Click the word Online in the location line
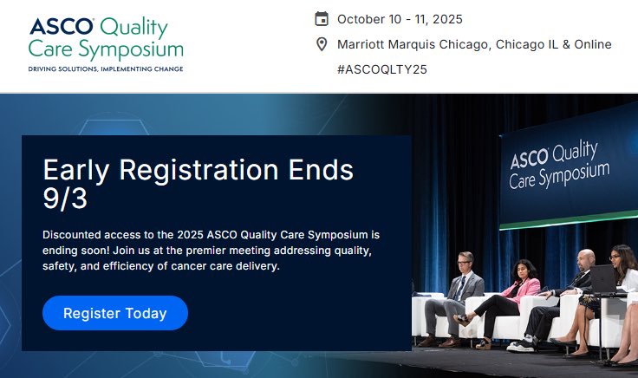Screen dimensions: 638x378 [x=593, y=44]
